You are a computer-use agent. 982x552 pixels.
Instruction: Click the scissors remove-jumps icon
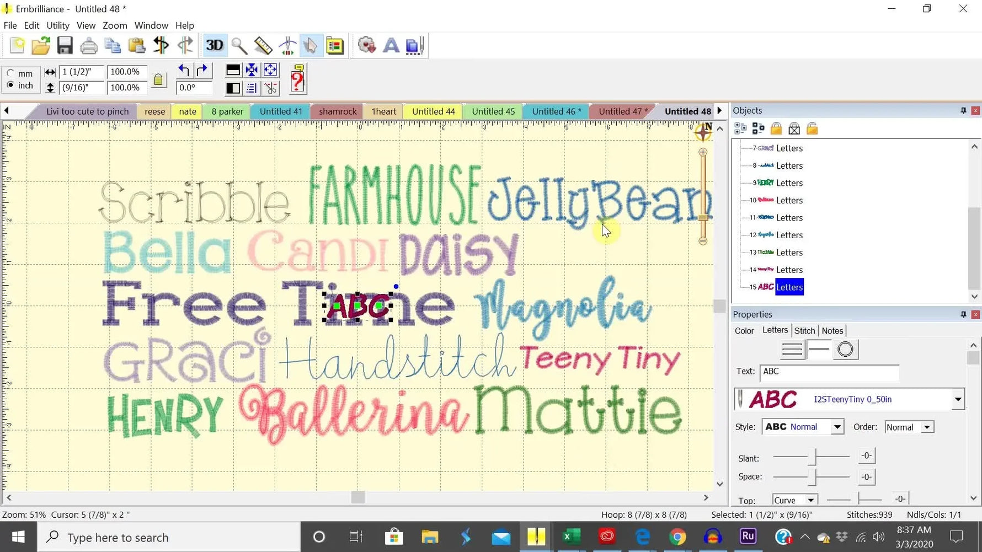pos(270,88)
